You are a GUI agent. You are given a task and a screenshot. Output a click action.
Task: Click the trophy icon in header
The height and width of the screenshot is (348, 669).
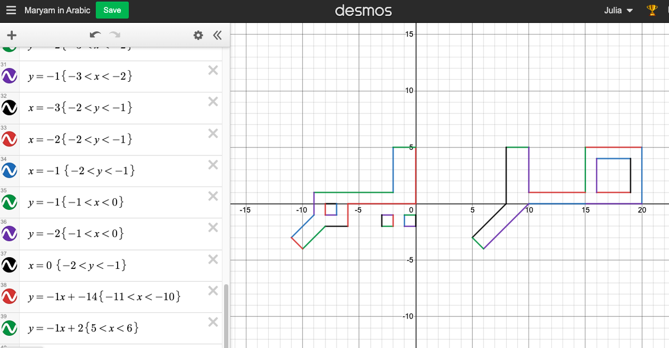point(652,10)
